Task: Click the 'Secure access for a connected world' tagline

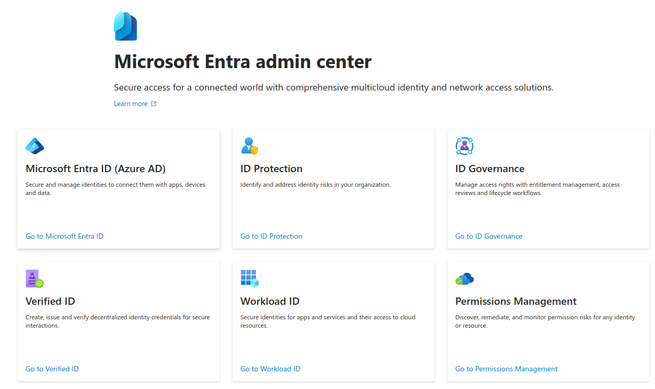Action: pyautogui.click(x=333, y=87)
